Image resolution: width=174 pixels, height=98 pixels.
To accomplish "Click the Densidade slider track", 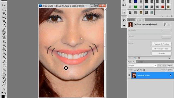I will (x=149, y=33).
